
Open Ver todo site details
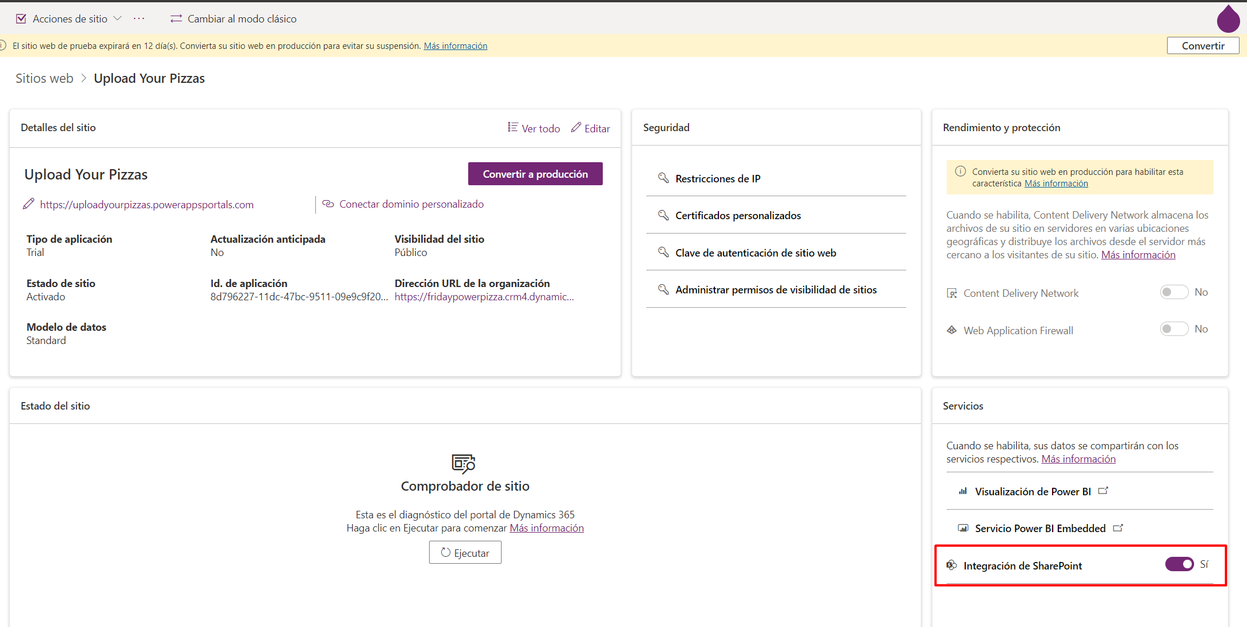541,129
